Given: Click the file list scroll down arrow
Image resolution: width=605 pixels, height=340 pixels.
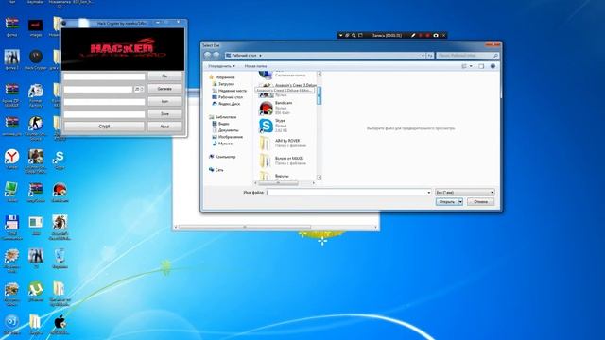Looking at the screenshot, I should (x=320, y=178).
